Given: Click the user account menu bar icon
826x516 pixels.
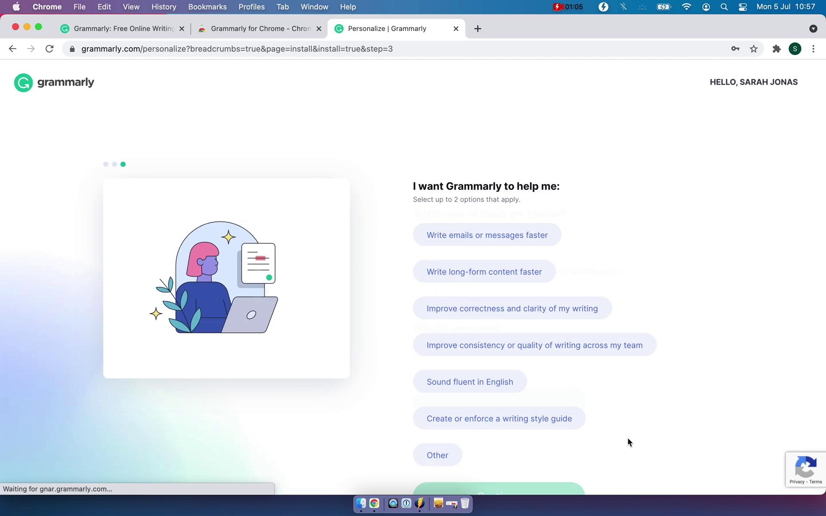Looking at the screenshot, I should [706, 7].
